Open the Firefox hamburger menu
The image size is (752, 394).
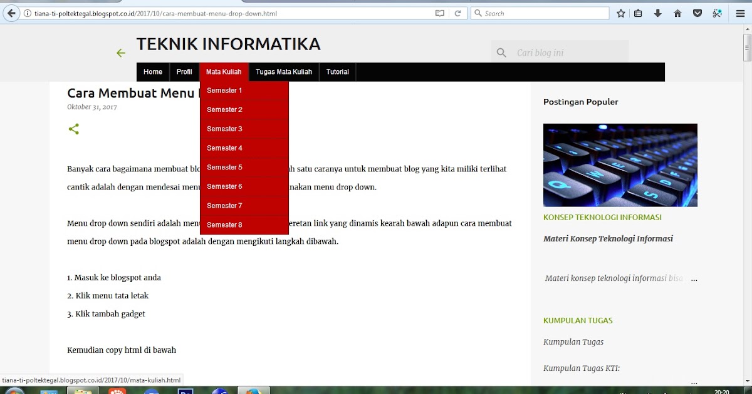[x=740, y=13]
